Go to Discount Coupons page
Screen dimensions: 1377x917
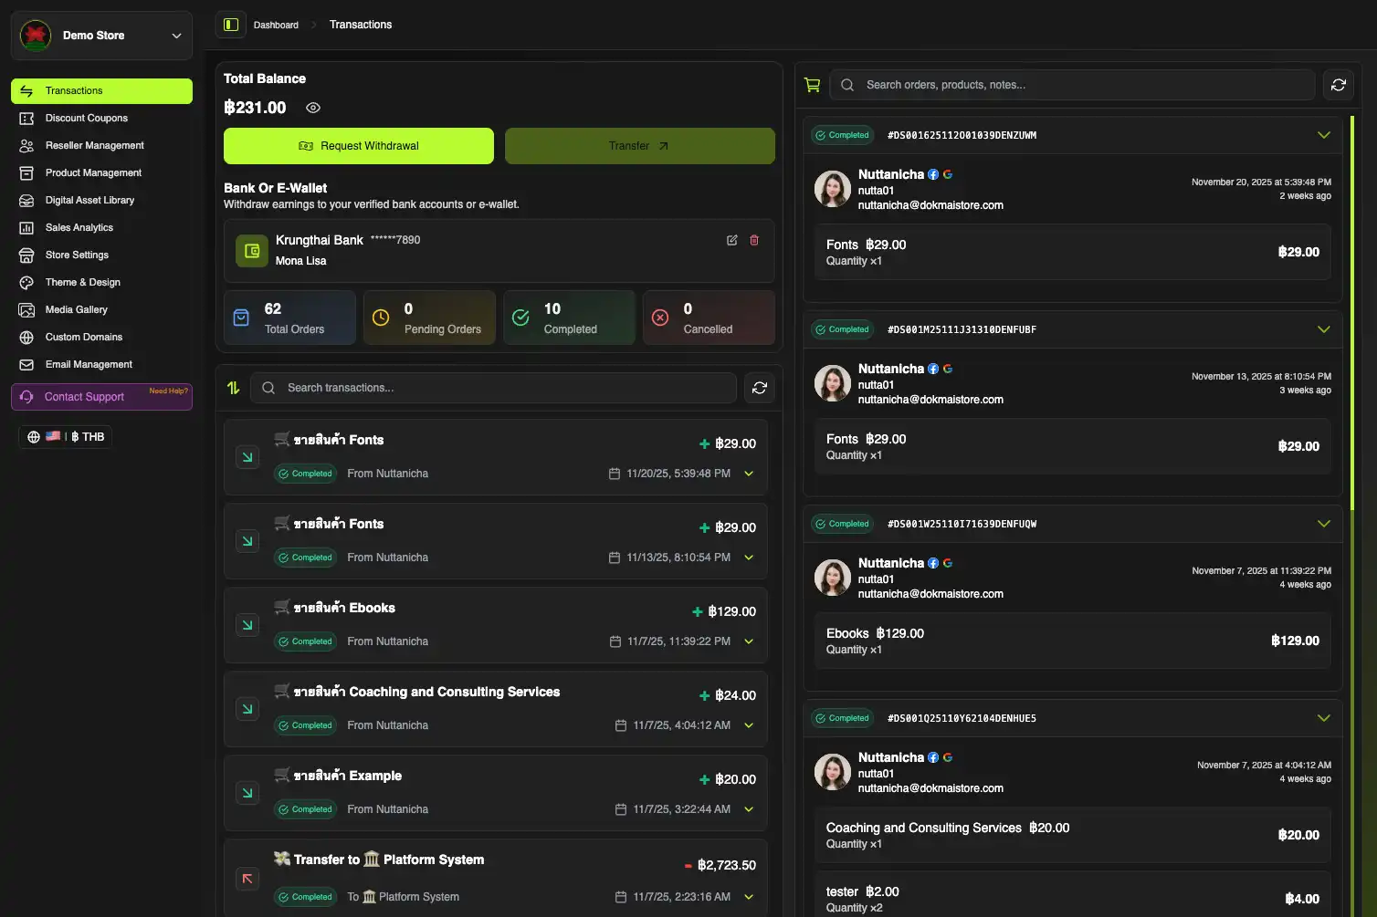(87, 118)
